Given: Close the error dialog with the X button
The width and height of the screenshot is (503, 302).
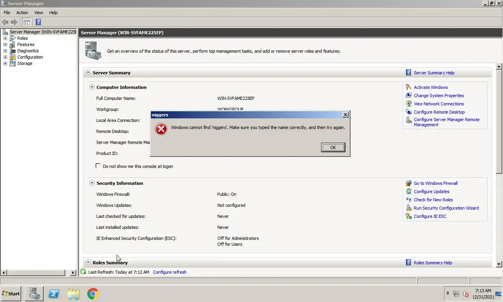Looking at the screenshot, I should pos(345,115).
